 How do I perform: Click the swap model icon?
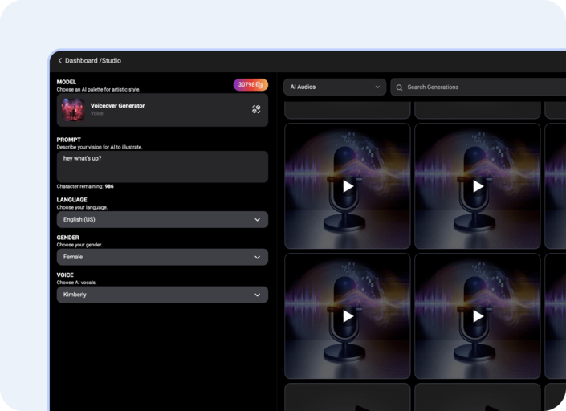(256, 110)
